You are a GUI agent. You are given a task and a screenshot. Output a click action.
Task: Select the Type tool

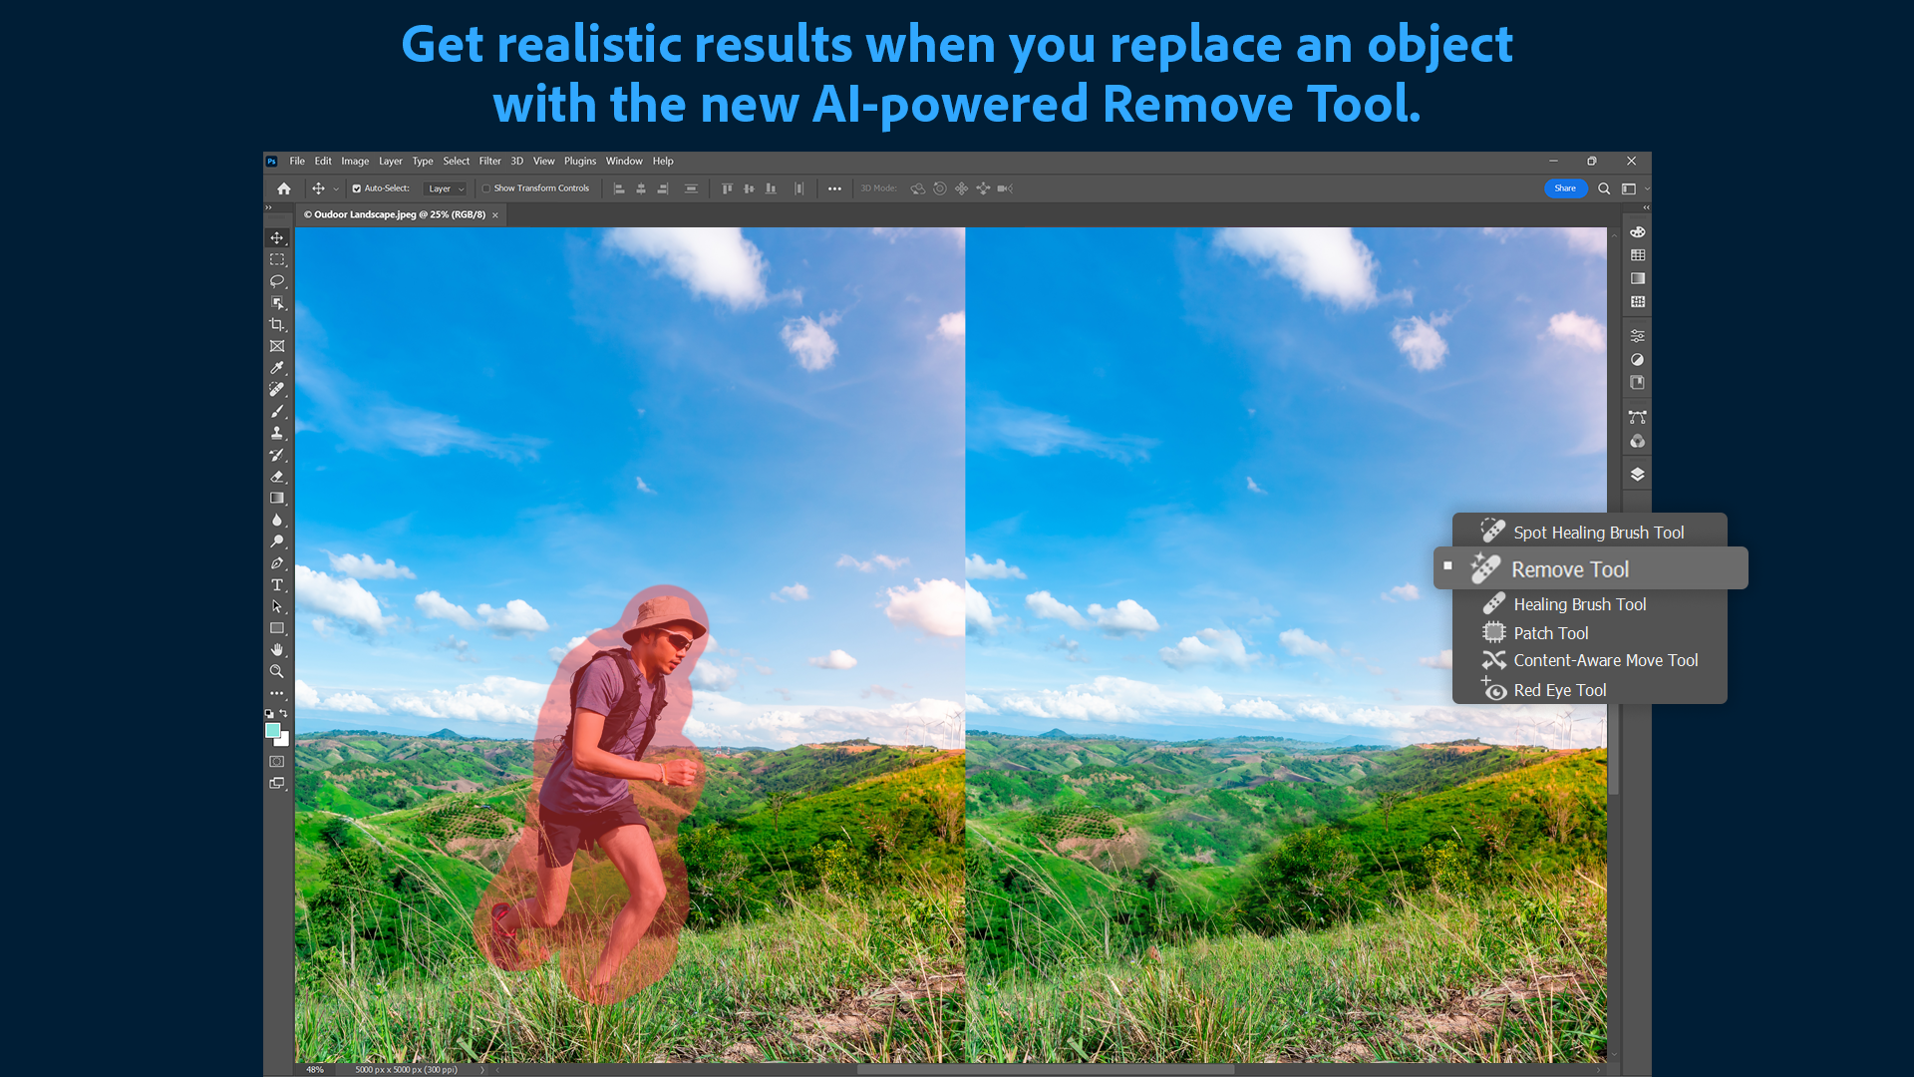(x=277, y=584)
